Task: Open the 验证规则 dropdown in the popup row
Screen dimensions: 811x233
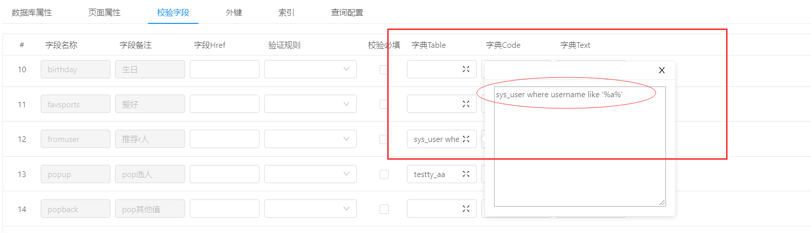Action: 310,174
